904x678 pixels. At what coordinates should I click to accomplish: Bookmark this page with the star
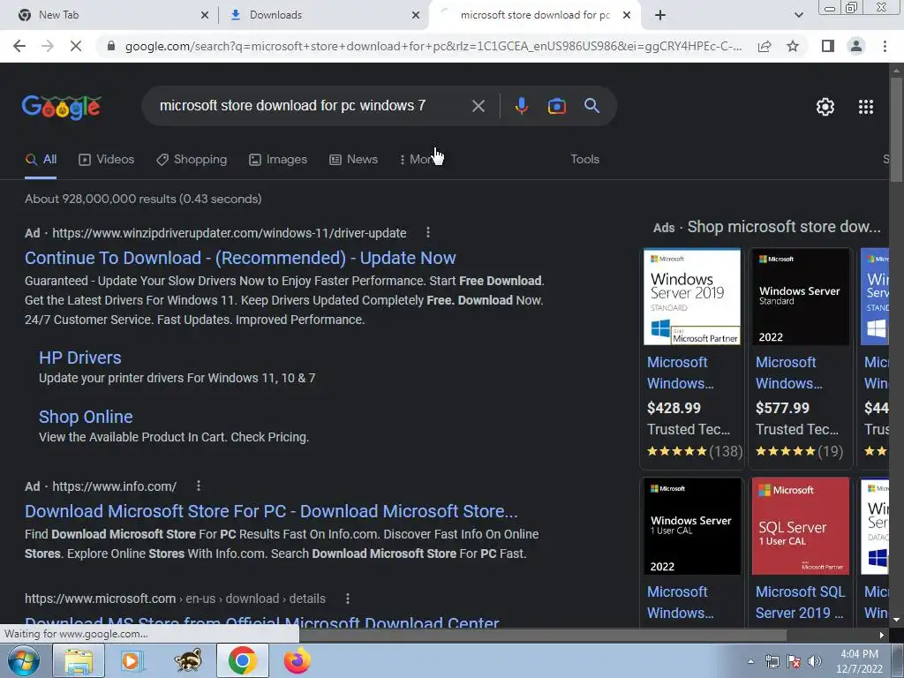point(793,46)
